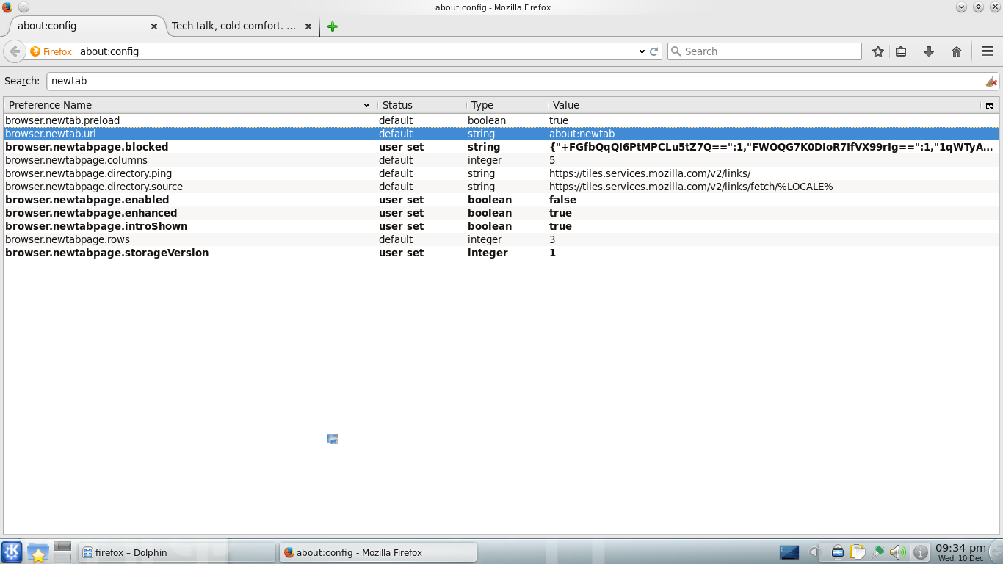Click the Back navigation arrow button
This screenshot has height=564, width=1003.
14,51
